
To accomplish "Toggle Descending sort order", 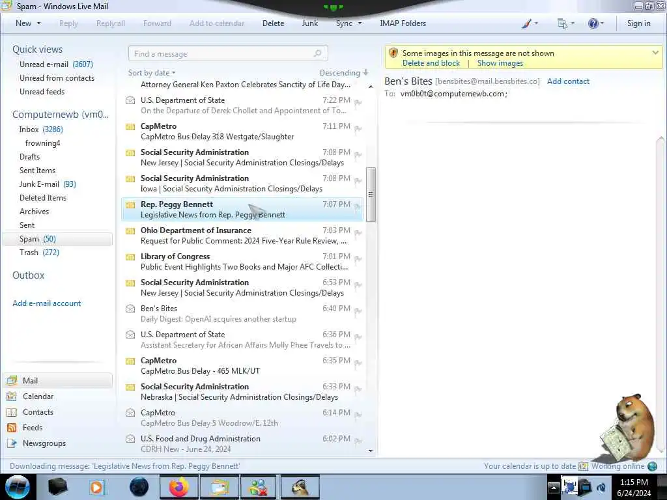I will [x=344, y=73].
